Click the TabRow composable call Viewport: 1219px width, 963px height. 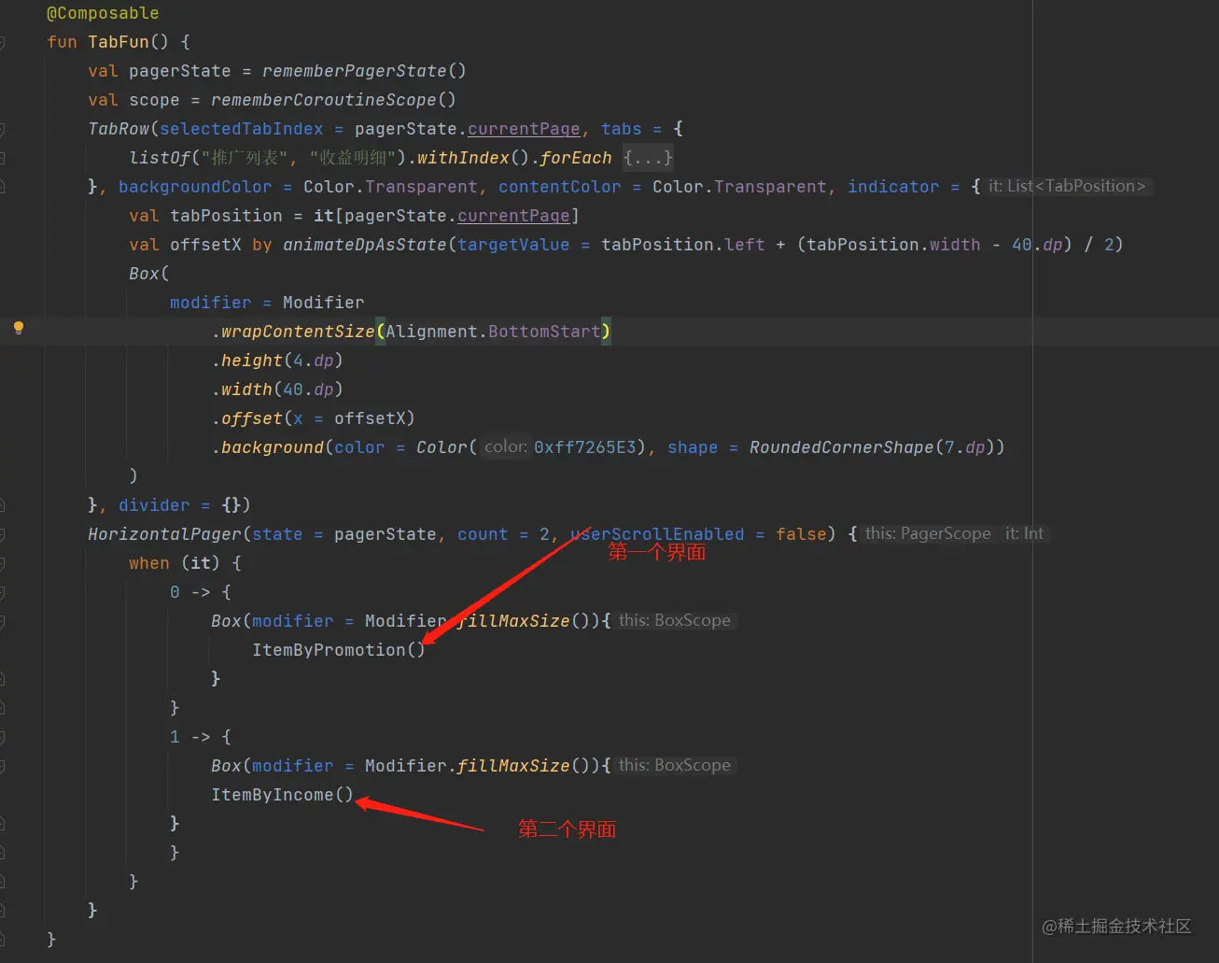tap(119, 129)
